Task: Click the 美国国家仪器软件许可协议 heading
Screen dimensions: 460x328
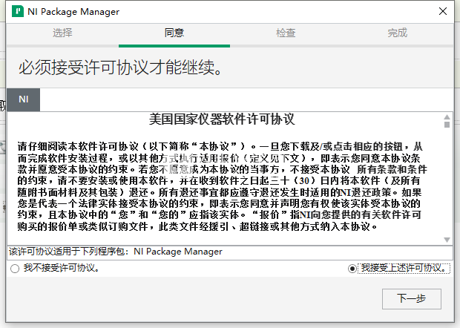Action: [x=222, y=119]
